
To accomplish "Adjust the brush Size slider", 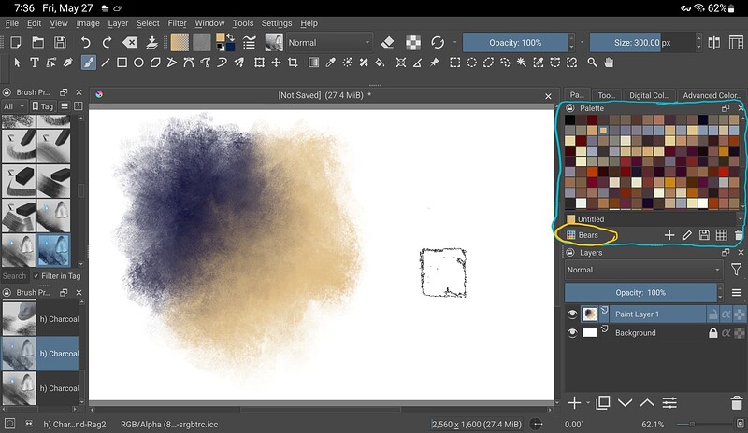I will [644, 42].
